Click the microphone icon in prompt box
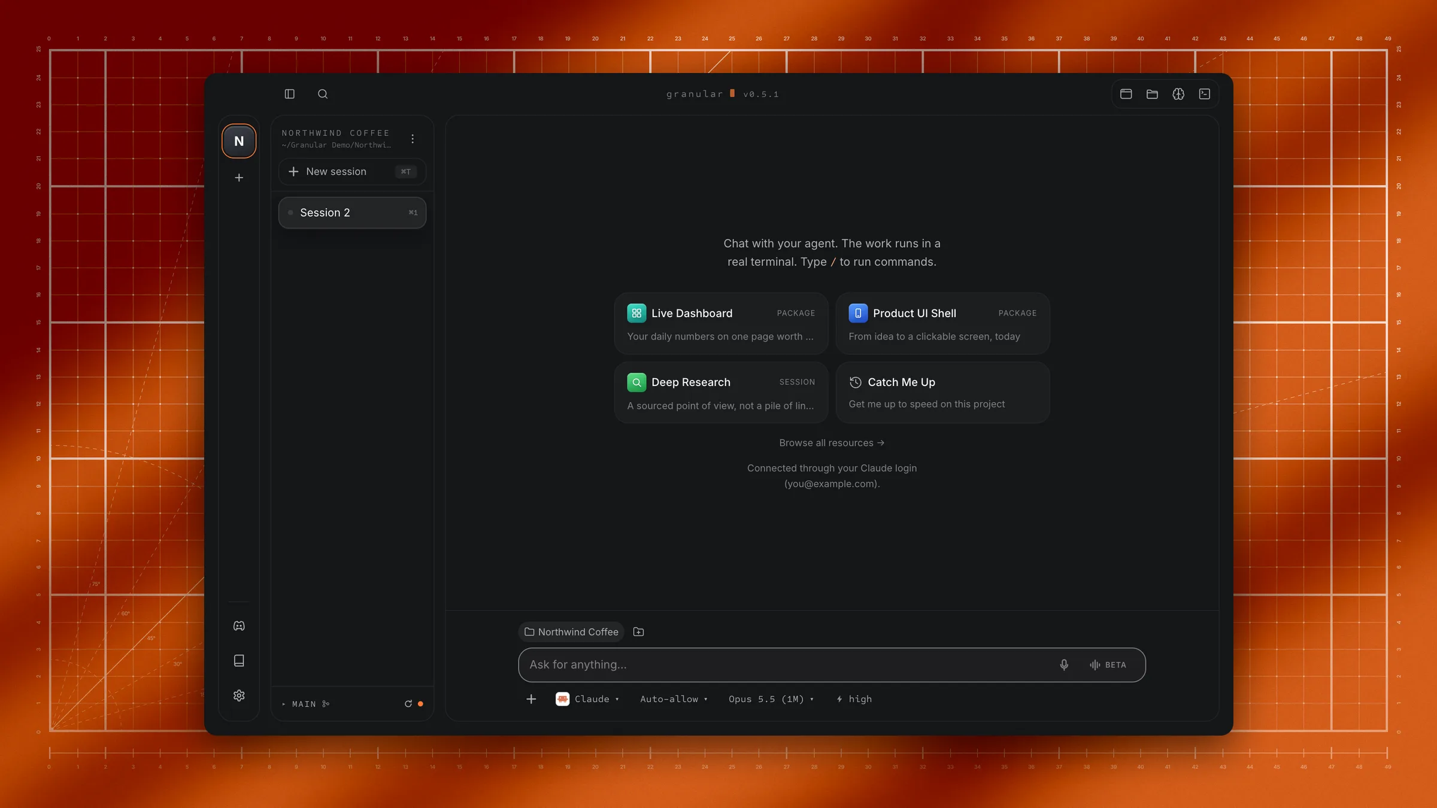 pyautogui.click(x=1064, y=665)
